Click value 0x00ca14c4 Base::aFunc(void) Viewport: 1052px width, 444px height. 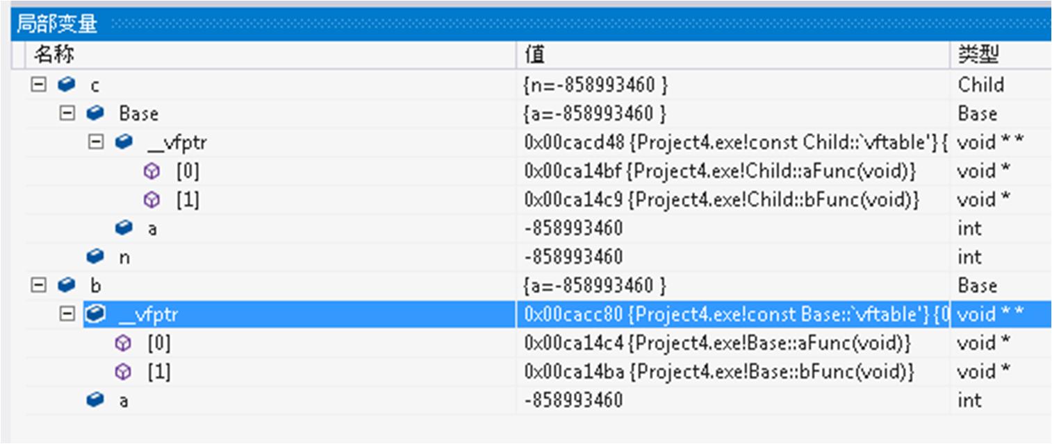(x=718, y=343)
